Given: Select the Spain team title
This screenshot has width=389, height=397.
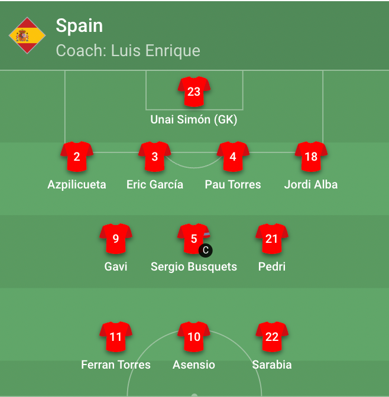Looking at the screenshot, I should point(79,25).
